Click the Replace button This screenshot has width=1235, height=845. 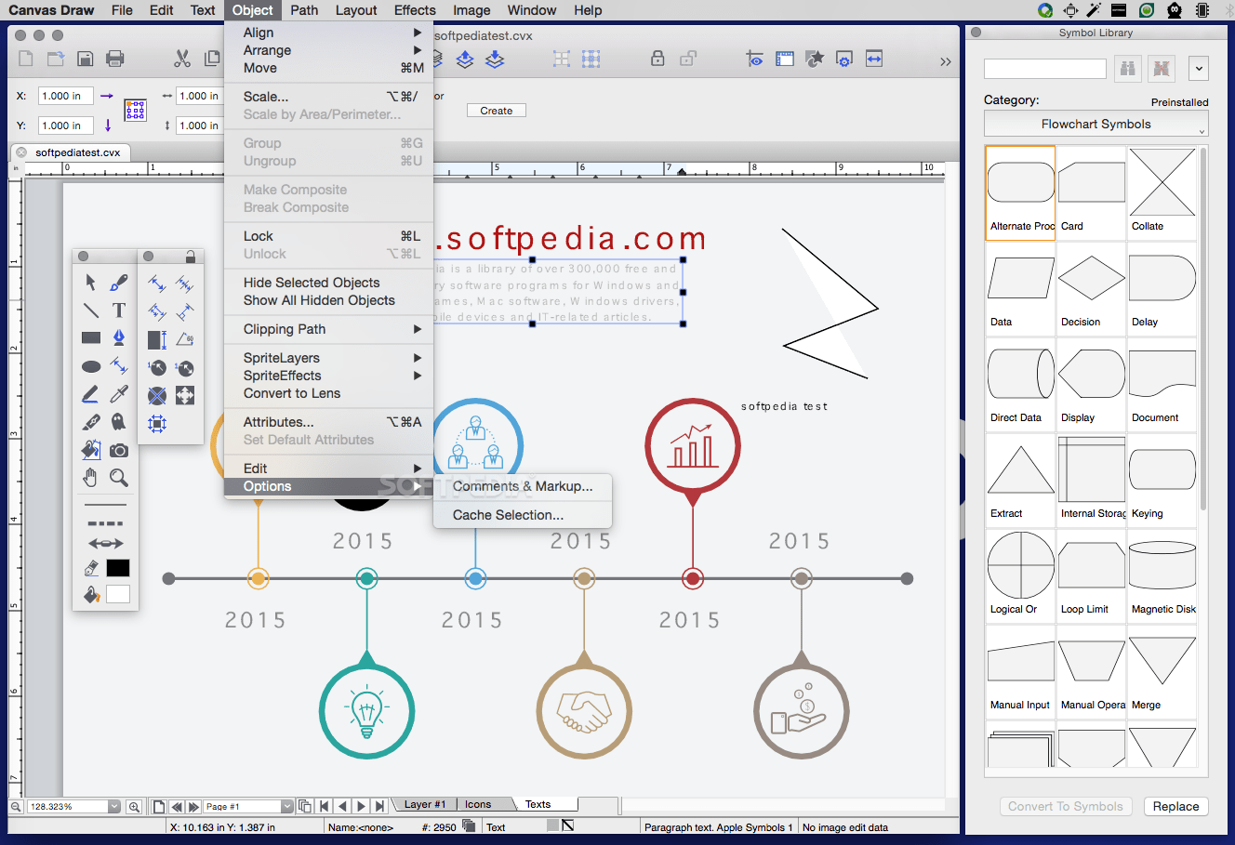point(1175,806)
